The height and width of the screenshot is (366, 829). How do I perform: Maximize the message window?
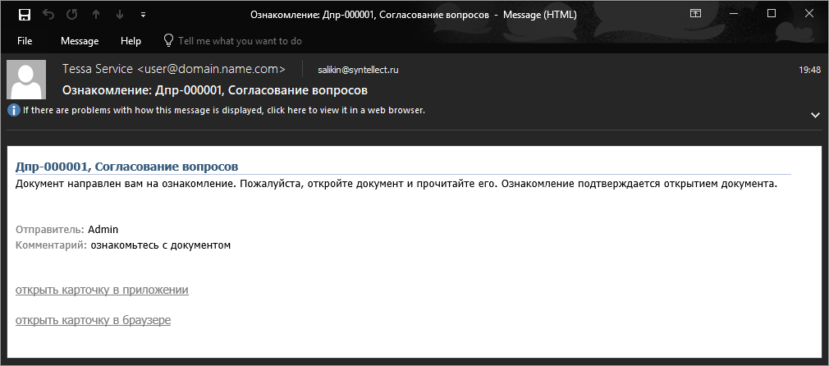pyautogui.click(x=772, y=14)
